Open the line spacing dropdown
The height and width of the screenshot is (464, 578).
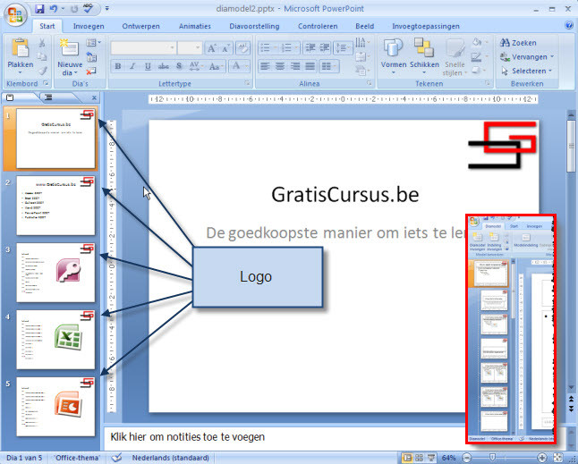point(343,47)
